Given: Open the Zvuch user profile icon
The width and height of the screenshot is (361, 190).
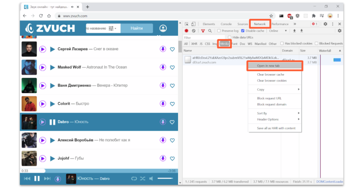Looking at the screenshot, I should (163, 28).
